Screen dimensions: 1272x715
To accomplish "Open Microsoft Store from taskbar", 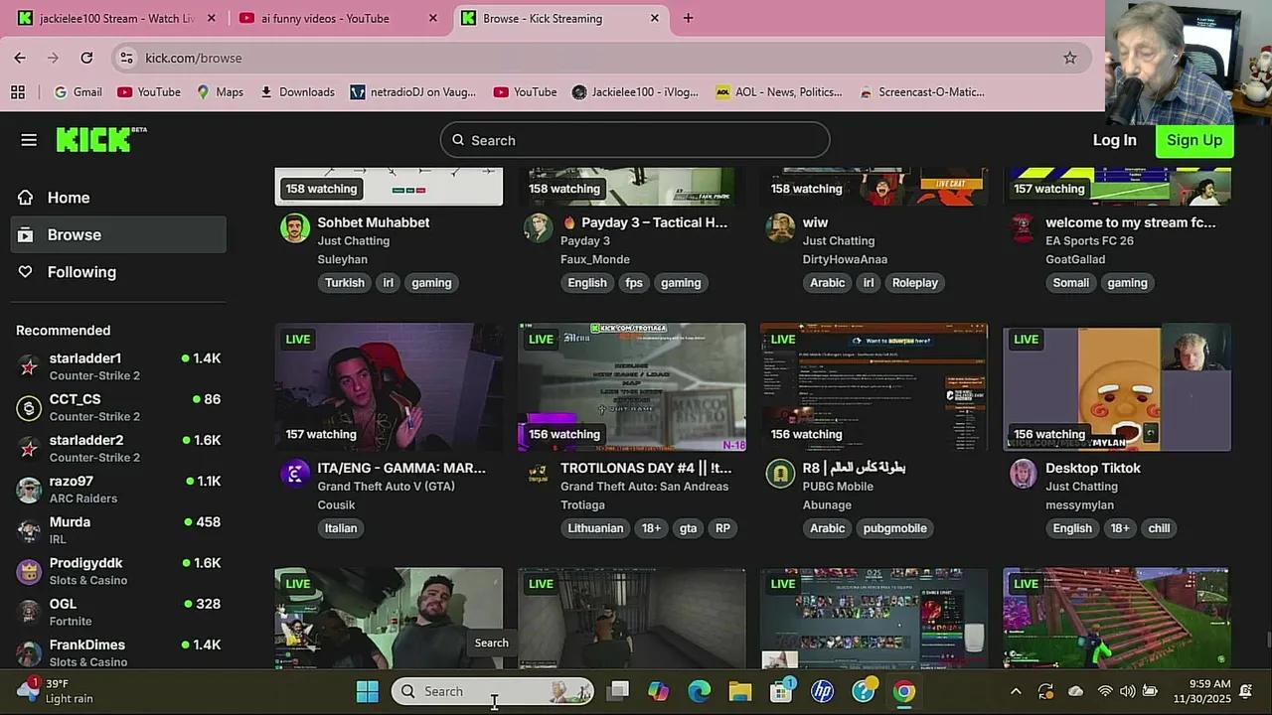I will [x=781, y=691].
